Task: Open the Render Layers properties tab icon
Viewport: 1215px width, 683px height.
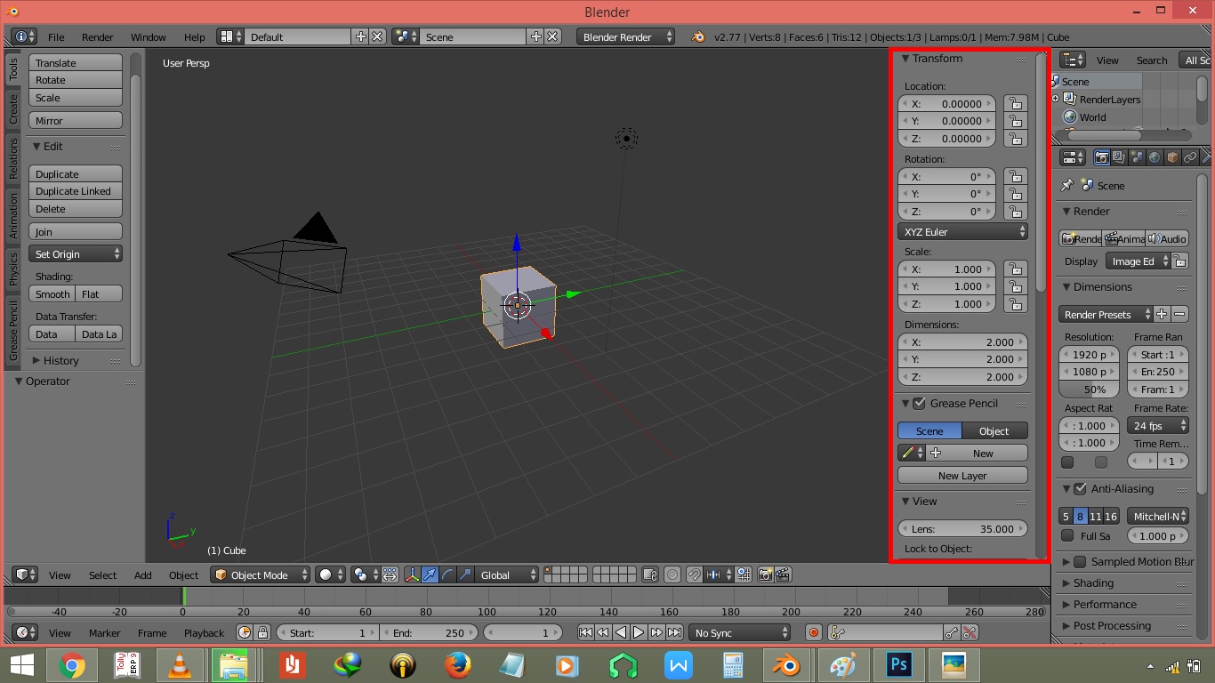Action: (x=1120, y=157)
